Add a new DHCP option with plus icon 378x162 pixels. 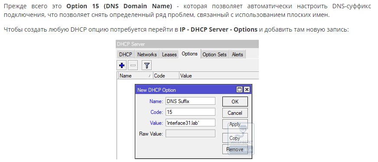coord(122,65)
